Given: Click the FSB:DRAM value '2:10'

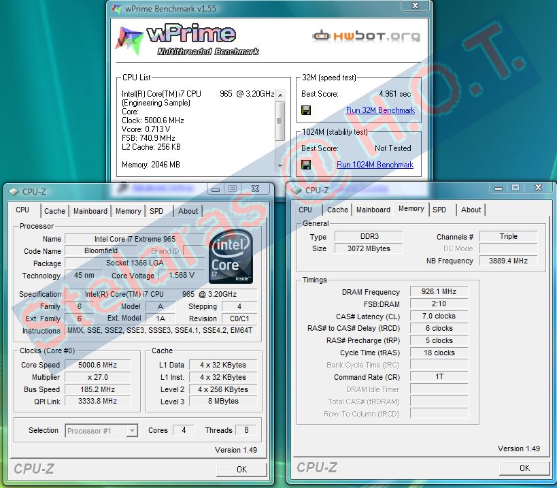Looking at the screenshot, I should point(439,304).
